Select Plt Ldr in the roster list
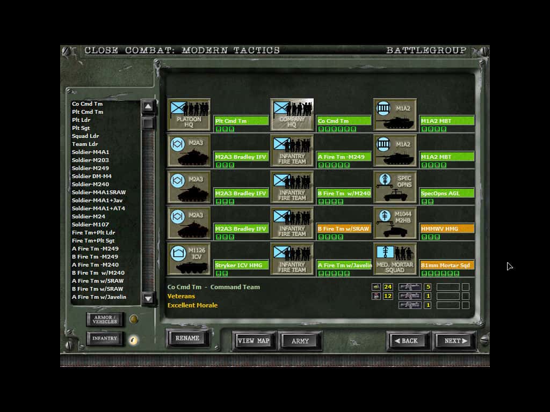Screen dimensions: 550x412 point(81,120)
